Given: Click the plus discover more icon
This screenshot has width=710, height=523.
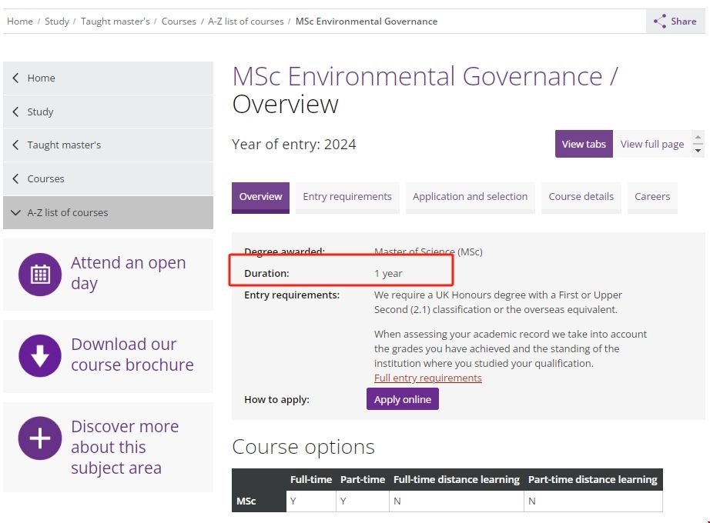Looking at the screenshot, I should [40, 438].
